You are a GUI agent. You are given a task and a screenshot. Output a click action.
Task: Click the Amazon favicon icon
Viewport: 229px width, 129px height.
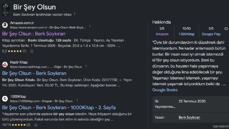coord(5,25)
